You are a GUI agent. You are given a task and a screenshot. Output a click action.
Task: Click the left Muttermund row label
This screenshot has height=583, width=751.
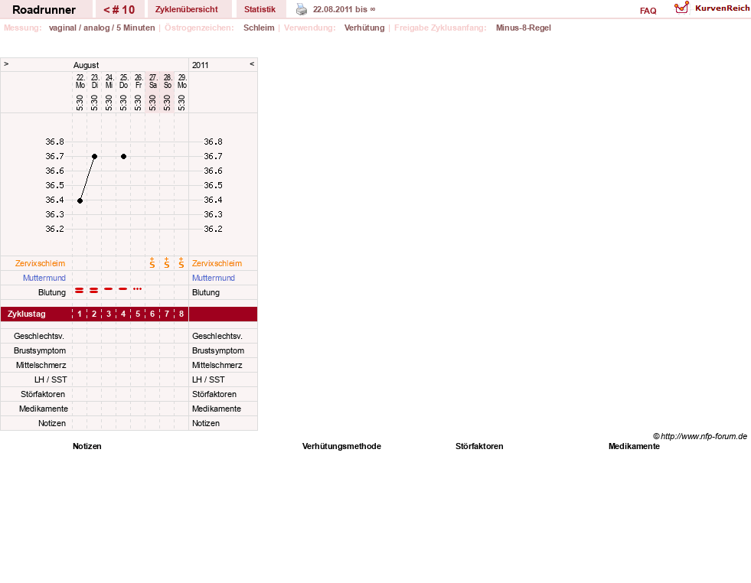(x=44, y=278)
